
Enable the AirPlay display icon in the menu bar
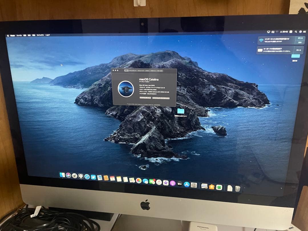(268, 31)
